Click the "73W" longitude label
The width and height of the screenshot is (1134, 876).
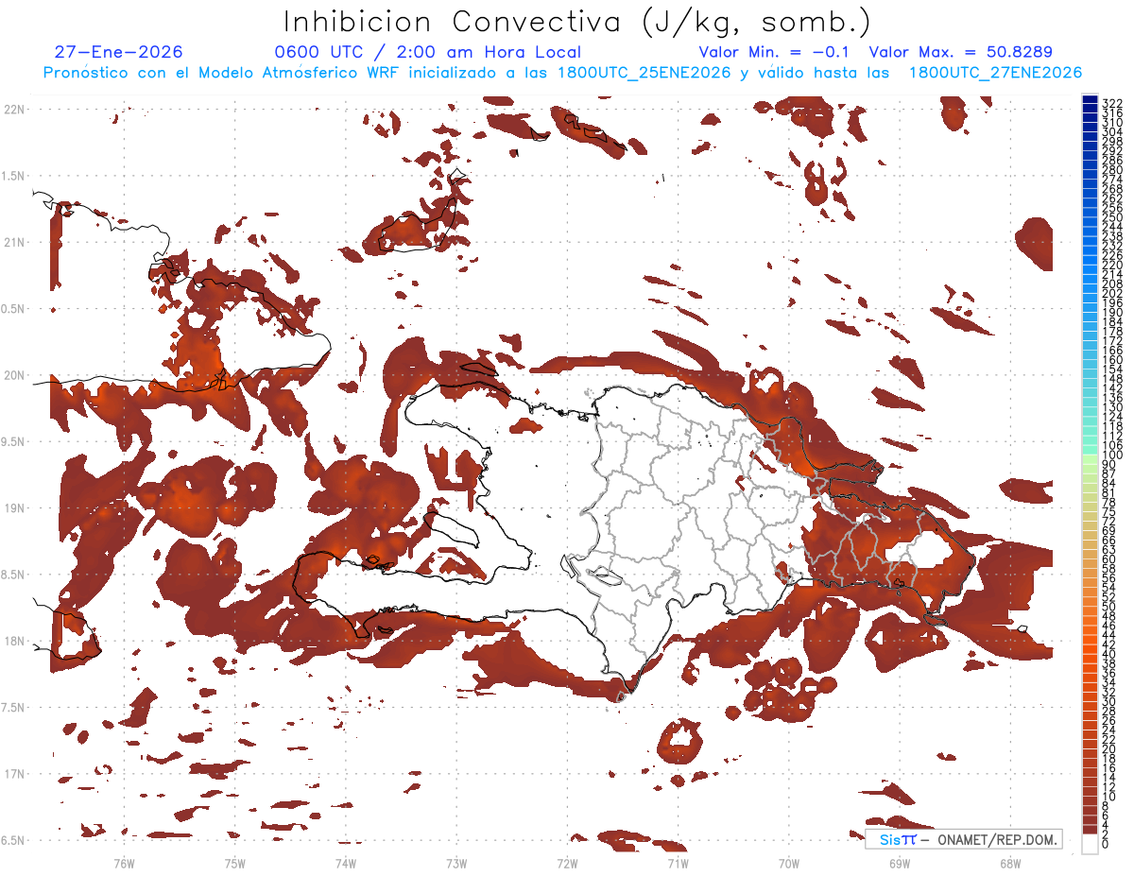[456, 863]
